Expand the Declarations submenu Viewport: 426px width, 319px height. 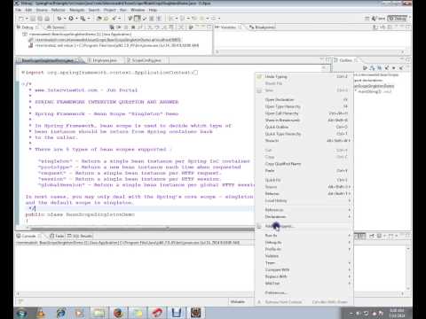click(304, 216)
